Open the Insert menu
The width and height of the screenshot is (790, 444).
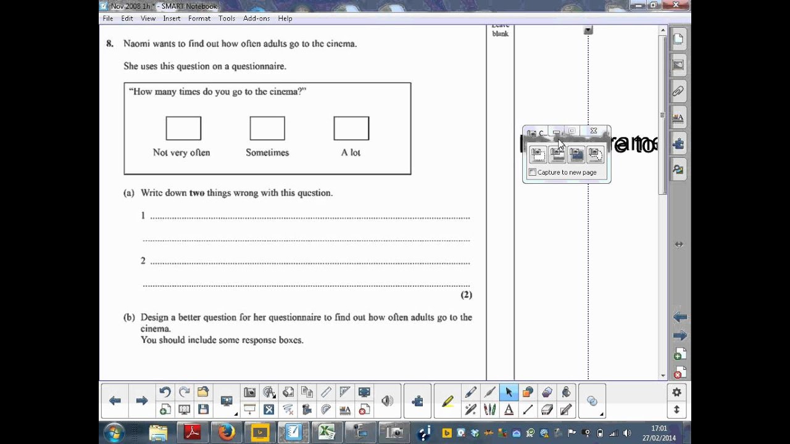172,18
